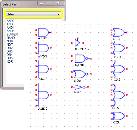Open the Gates category dropdown
This screenshot has width=137, height=130.
33,14
